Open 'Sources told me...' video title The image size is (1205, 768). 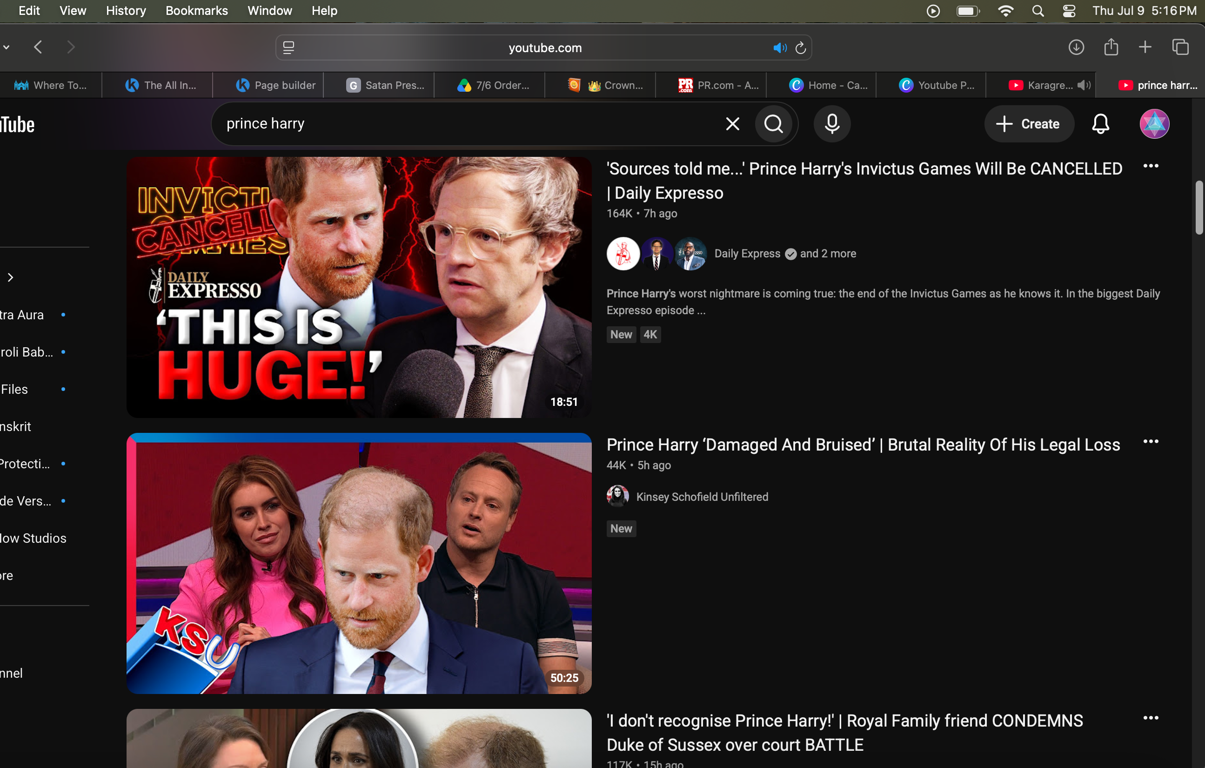pos(864,181)
